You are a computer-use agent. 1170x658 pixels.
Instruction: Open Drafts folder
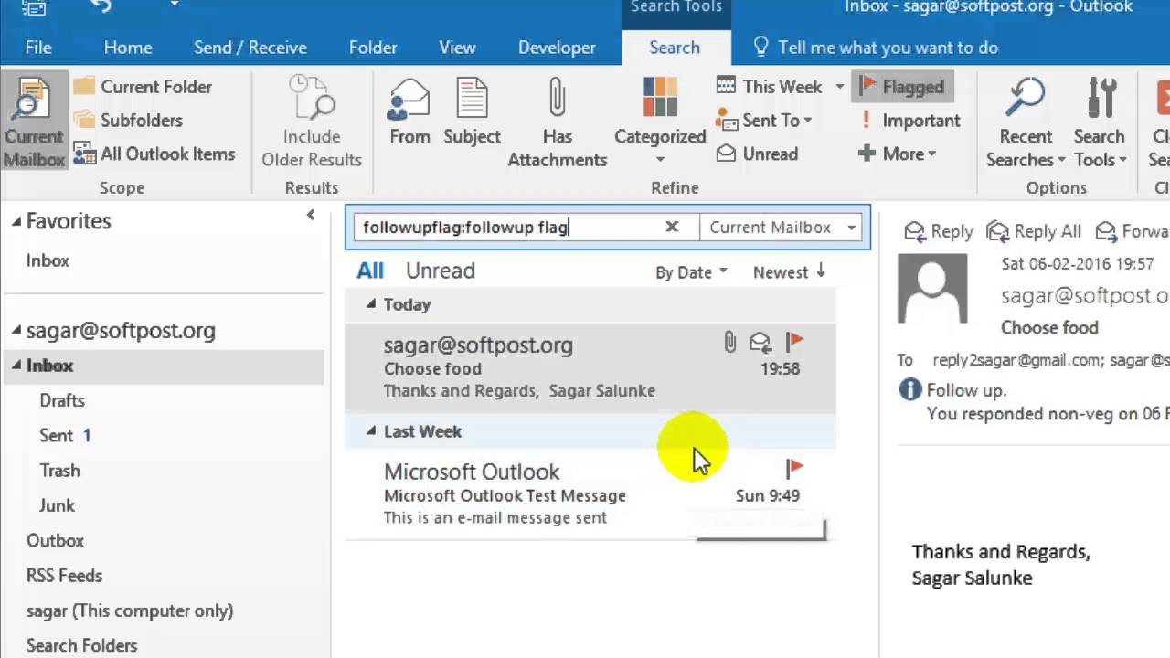point(62,400)
